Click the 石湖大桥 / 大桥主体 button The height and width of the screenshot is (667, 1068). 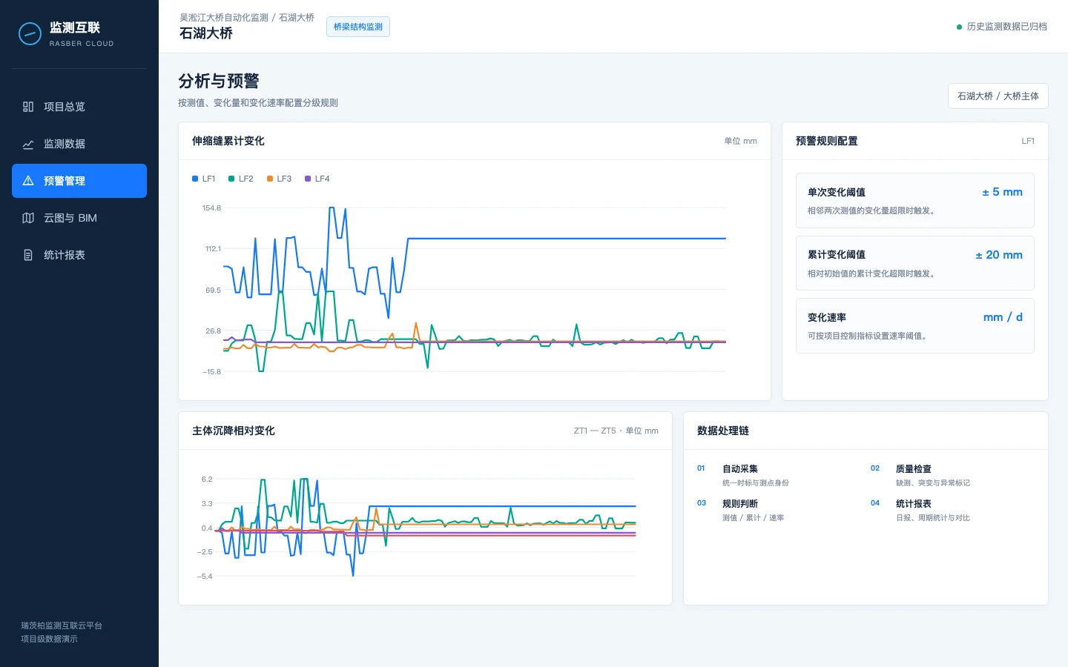tap(998, 96)
